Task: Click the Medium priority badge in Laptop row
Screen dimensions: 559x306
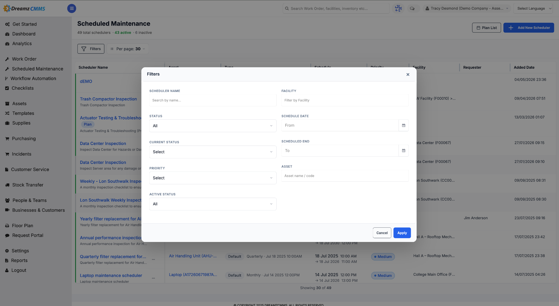Action: pyautogui.click(x=383, y=276)
